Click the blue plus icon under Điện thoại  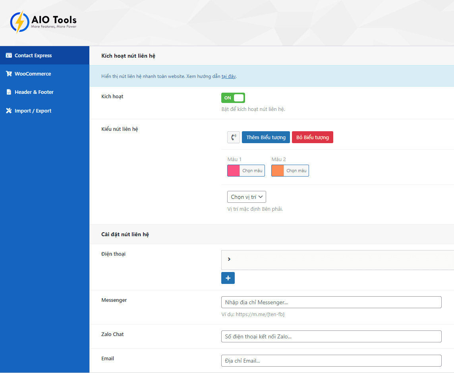click(x=228, y=278)
